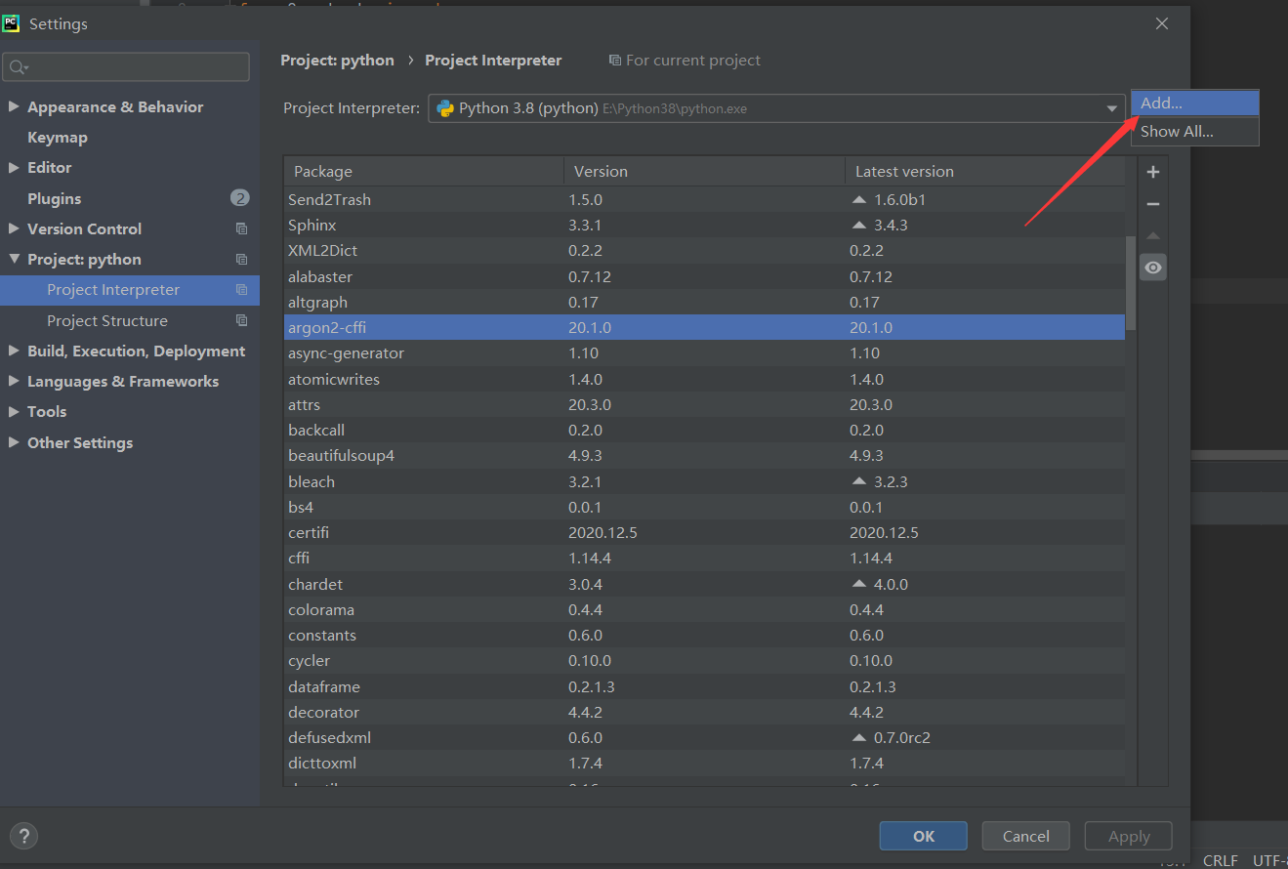Expand the Languages & Frameworks section
This screenshot has width=1288, height=869.
(x=14, y=381)
